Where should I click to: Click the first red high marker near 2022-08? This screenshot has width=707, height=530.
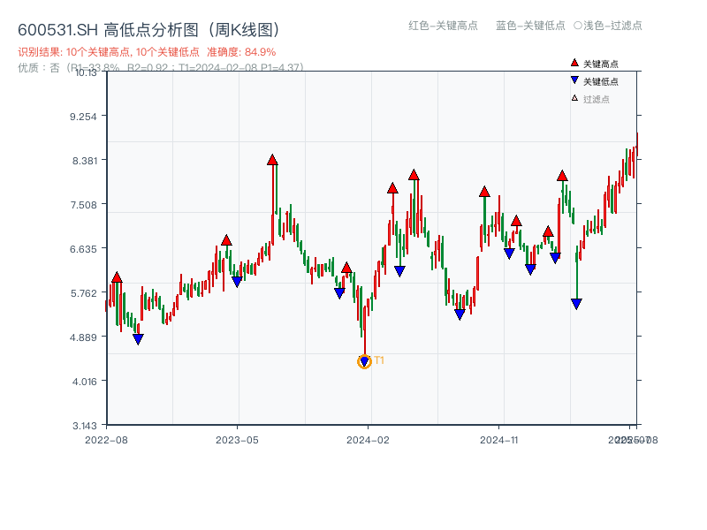[x=117, y=277]
